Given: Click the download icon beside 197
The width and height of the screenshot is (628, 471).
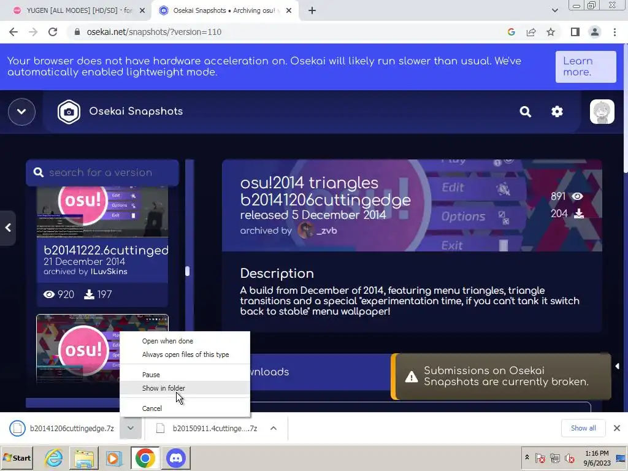Looking at the screenshot, I should coord(89,295).
